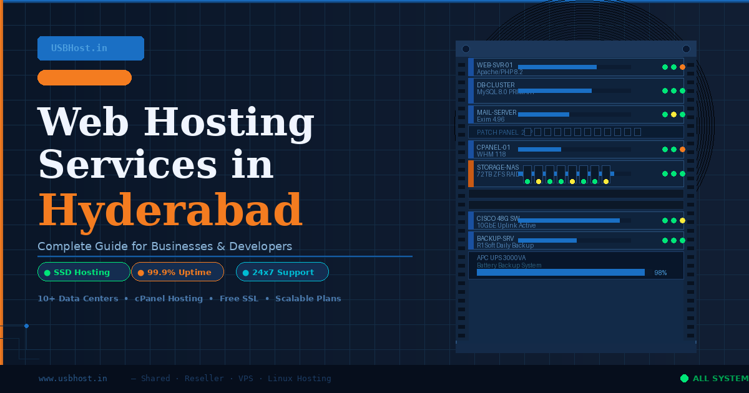Click the first drive bay slot on STORAGE-NAS
This screenshot has height=393, width=749.
[x=527, y=173]
